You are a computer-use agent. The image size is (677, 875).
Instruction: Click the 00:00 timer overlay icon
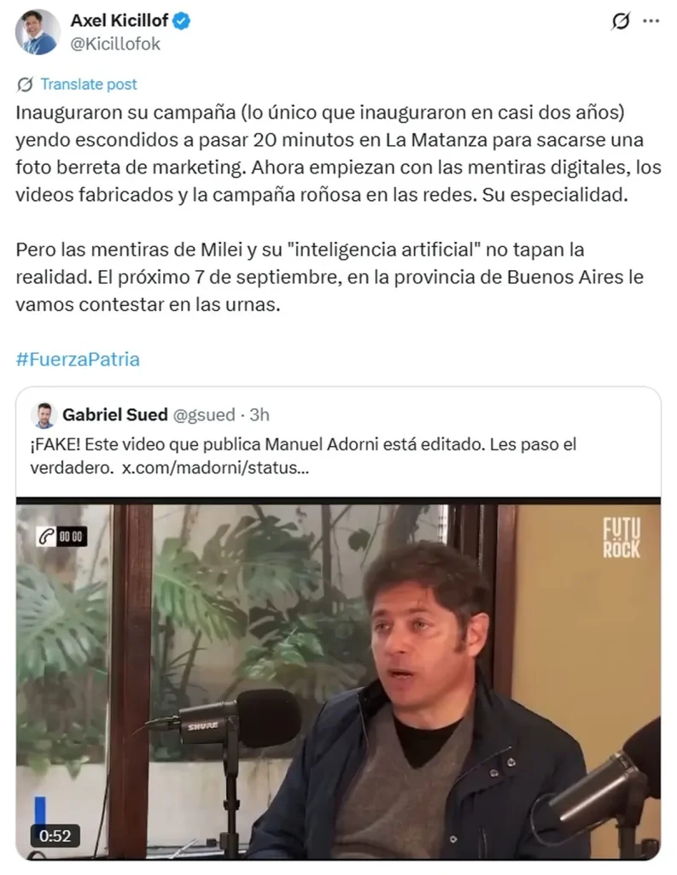tap(61, 537)
